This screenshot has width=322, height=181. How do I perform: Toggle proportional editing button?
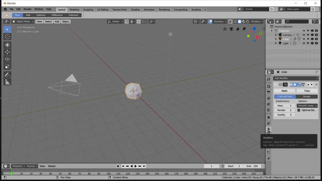click(x=139, y=22)
